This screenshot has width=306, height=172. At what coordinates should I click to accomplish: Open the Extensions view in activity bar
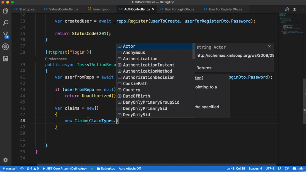pyautogui.click(x=6, y=59)
